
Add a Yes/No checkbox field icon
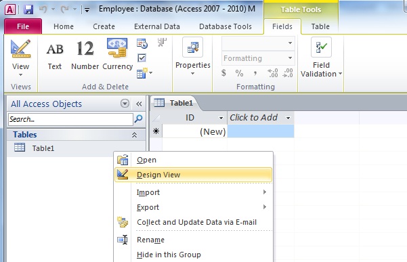point(142,58)
